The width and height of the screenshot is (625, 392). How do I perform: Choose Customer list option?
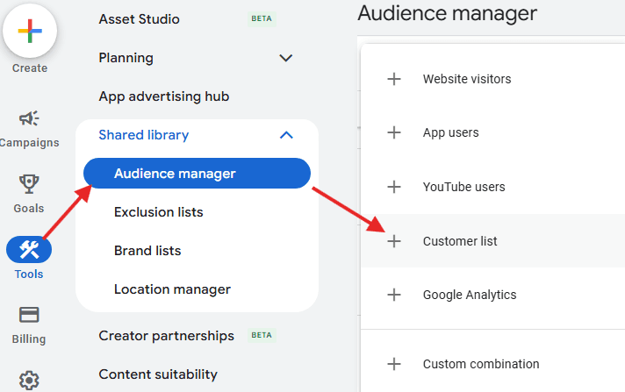coord(460,241)
